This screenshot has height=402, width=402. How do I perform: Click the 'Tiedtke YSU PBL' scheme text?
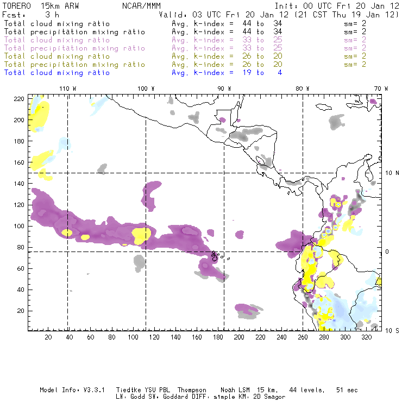[x=143, y=390]
